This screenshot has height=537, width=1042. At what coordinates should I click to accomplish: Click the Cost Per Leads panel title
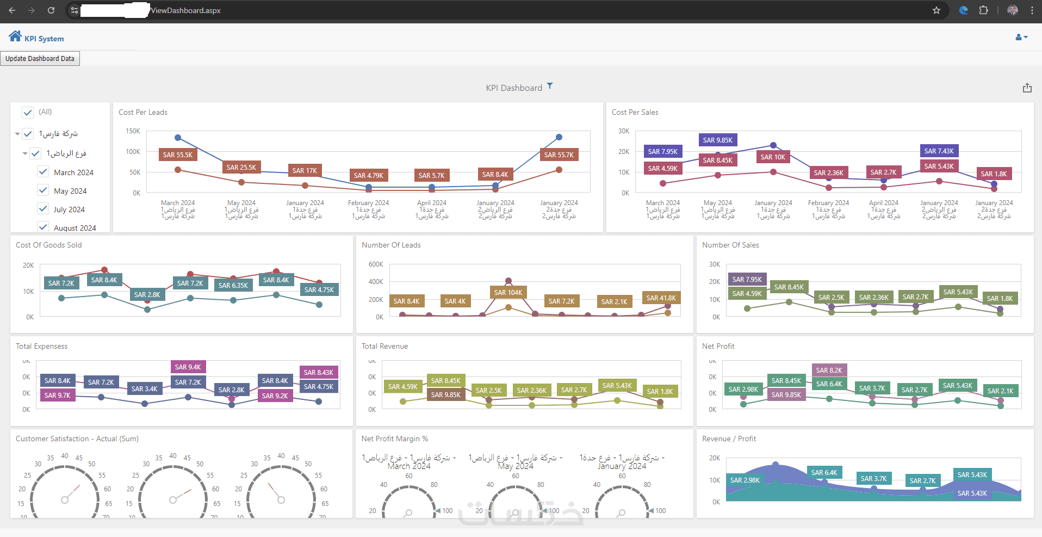(x=143, y=112)
